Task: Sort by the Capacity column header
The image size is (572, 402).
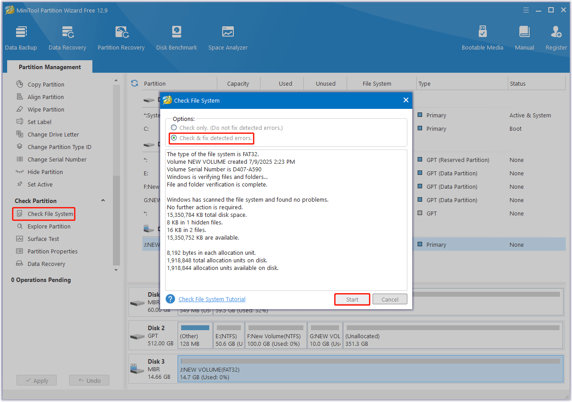Action: click(x=238, y=83)
